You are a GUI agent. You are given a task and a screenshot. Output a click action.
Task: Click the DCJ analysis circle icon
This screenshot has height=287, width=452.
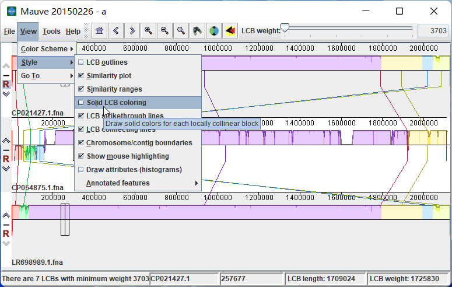coord(214,31)
